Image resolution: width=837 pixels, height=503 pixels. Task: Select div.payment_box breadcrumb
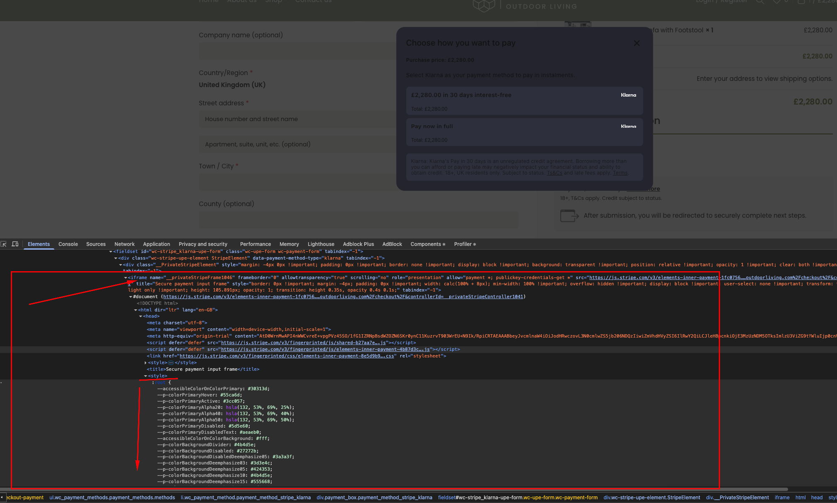[374, 498]
